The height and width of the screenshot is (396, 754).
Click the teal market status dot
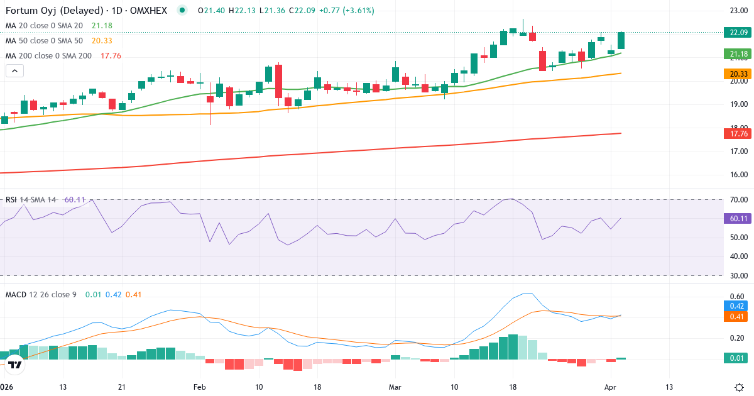point(181,11)
